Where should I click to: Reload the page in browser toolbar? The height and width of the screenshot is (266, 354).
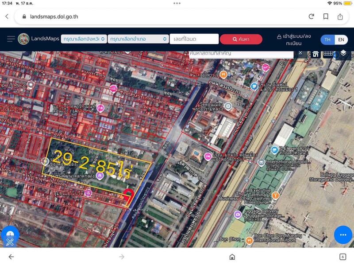pos(311,16)
